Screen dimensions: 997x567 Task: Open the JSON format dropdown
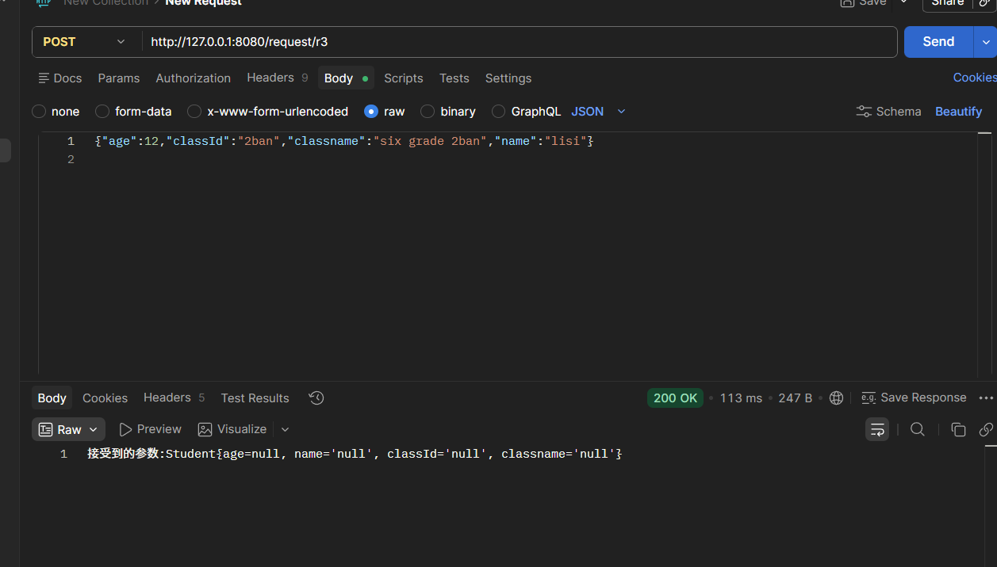point(599,112)
